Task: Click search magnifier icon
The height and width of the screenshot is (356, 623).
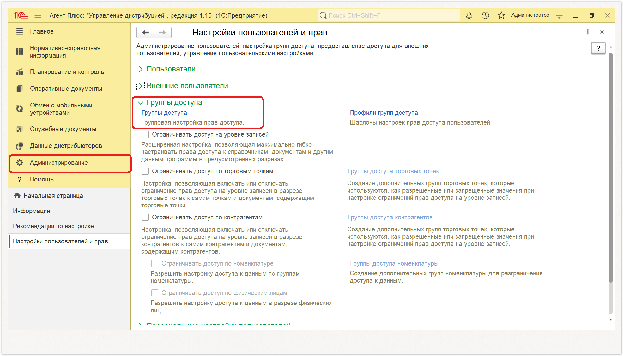Action: click(x=323, y=15)
